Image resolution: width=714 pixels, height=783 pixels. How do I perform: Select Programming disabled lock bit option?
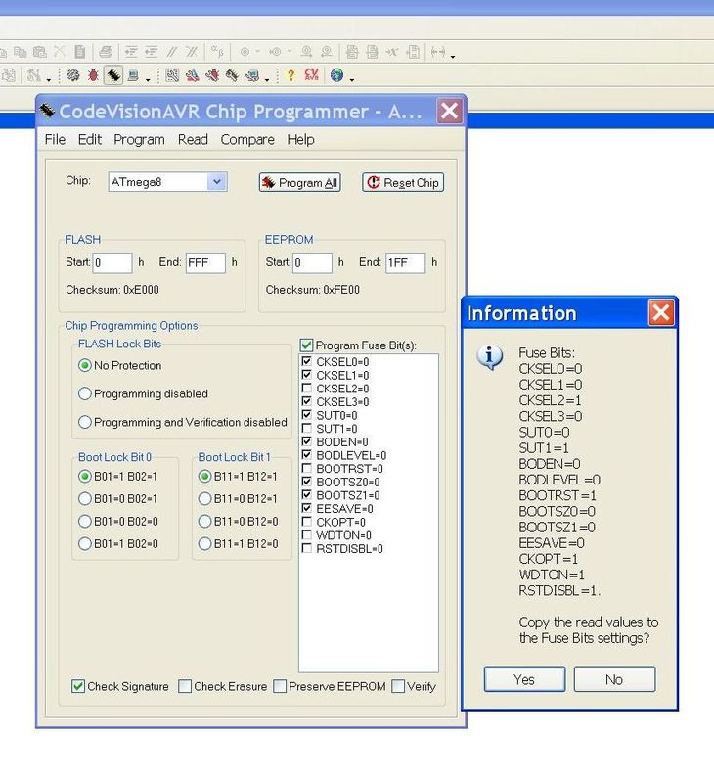point(85,393)
